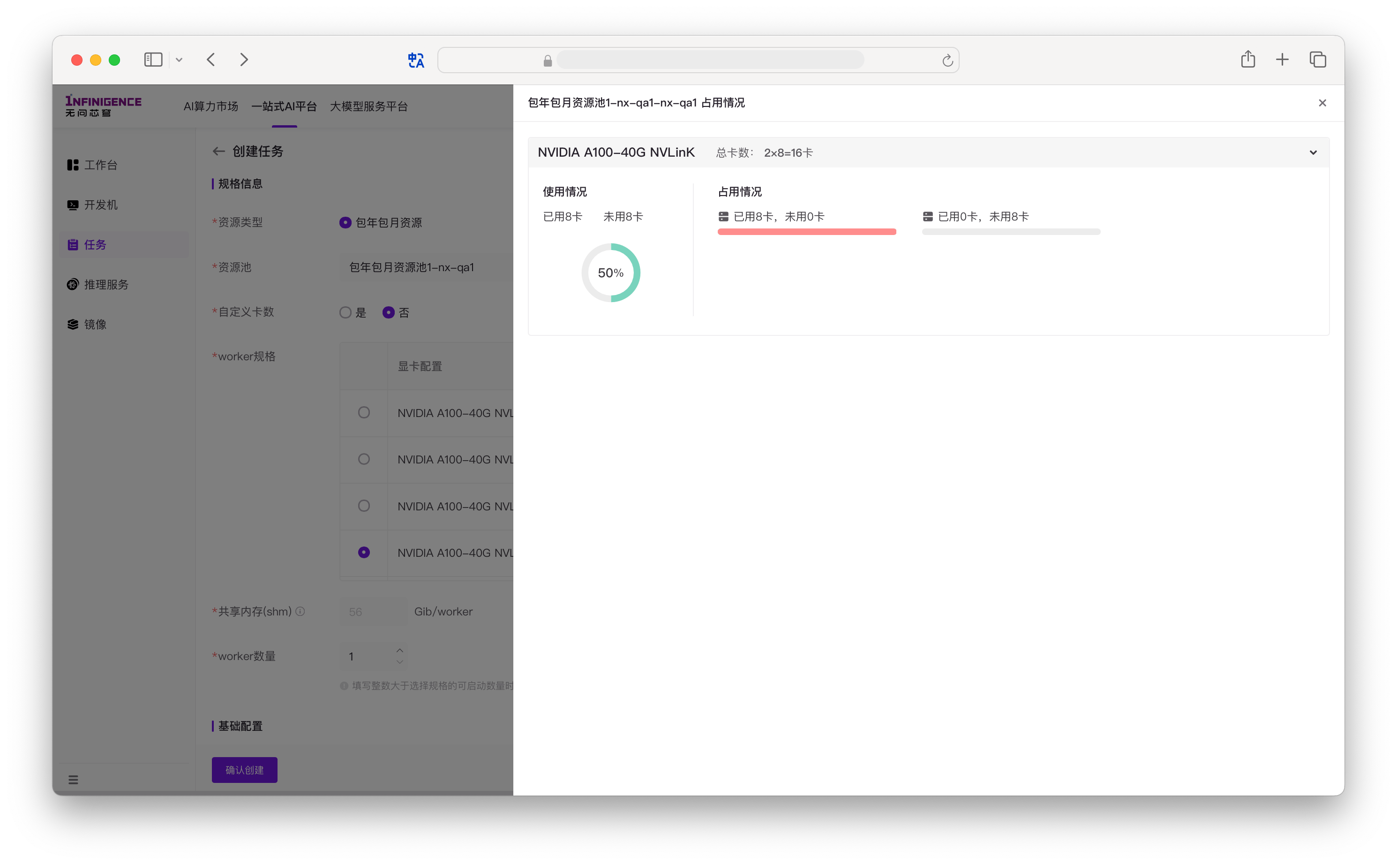The width and height of the screenshot is (1397, 865).
Task: Click 未用8卡 usage text
Action: point(623,217)
